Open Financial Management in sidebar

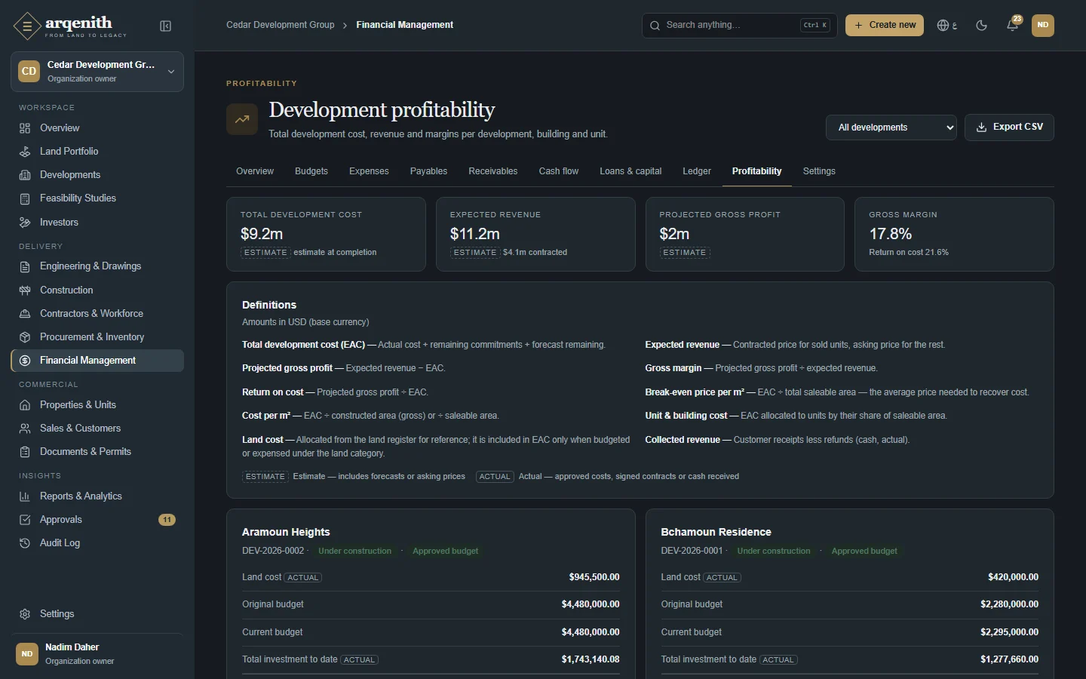(x=97, y=361)
